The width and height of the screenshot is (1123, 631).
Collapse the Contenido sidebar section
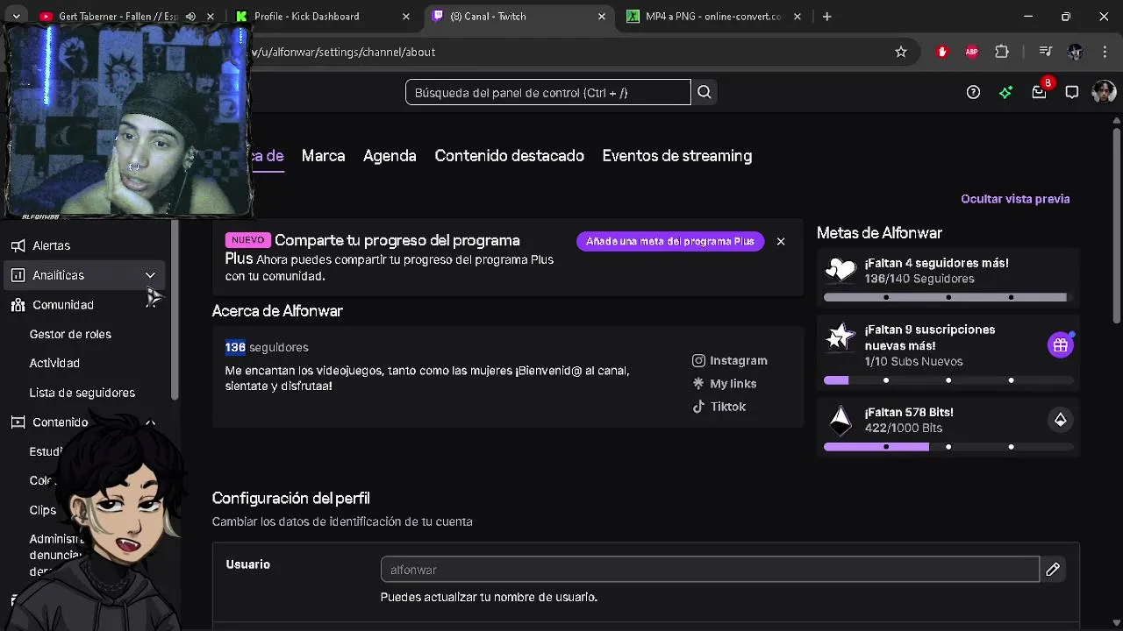click(150, 422)
